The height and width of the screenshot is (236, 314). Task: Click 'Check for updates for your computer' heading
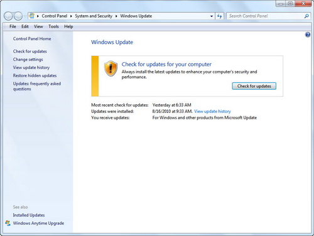tap(166, 64)
